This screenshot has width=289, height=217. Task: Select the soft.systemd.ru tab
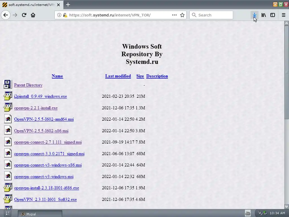[32, 5]
